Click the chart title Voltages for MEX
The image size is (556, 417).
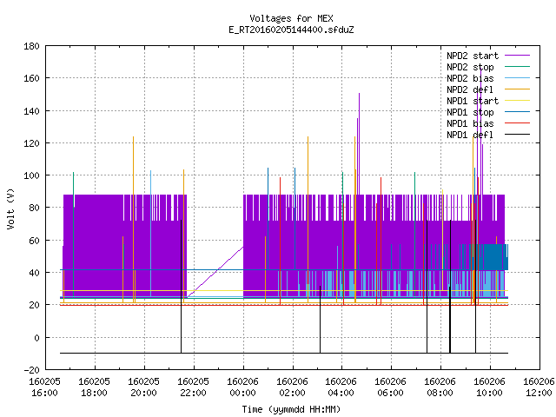(x=291, y=18)
